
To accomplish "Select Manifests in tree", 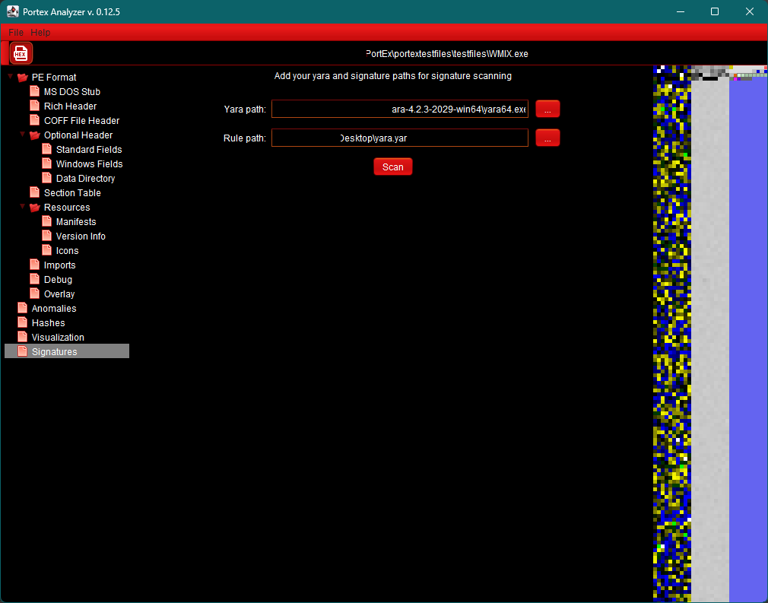I will tap(76, 222).
